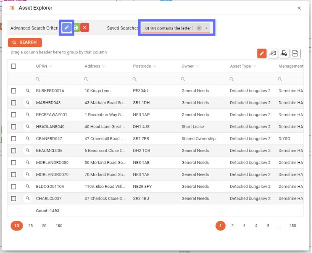
Task: Click the green save search icon
Action: [76, 28]
